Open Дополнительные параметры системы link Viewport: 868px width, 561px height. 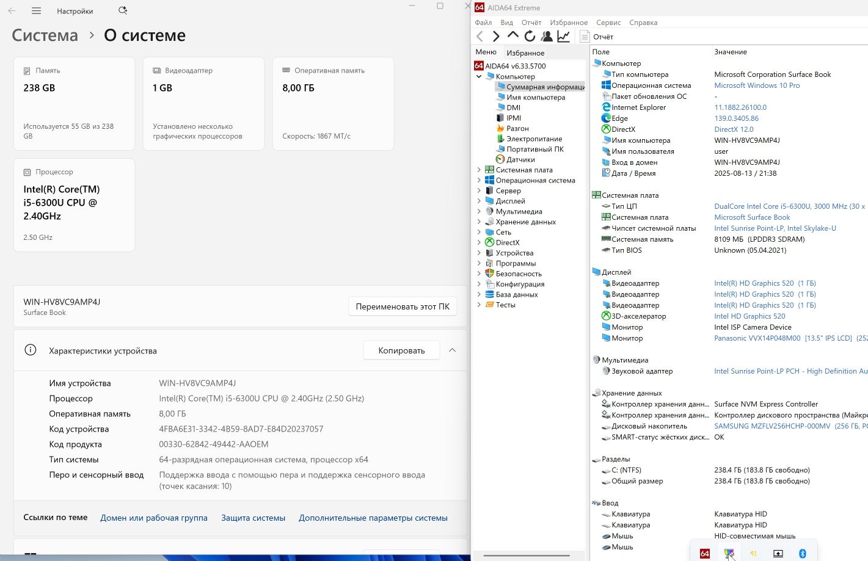coord(373,518)
